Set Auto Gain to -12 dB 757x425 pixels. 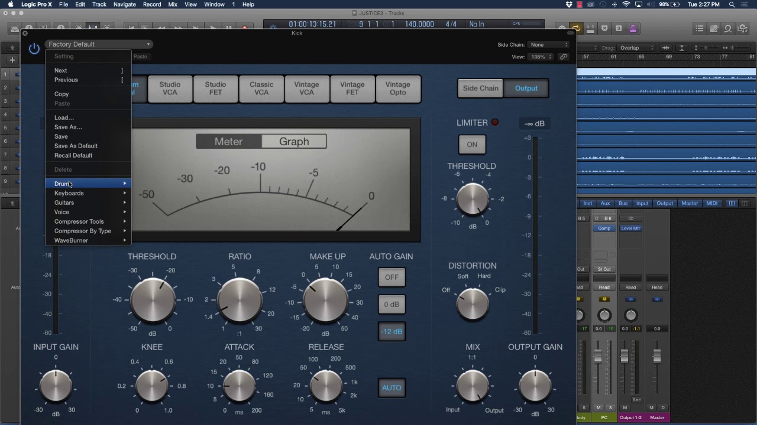click(x=392, y=332)
